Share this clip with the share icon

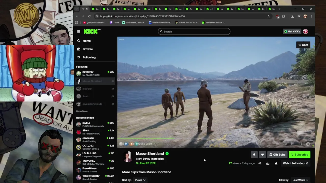pos(260,163)
